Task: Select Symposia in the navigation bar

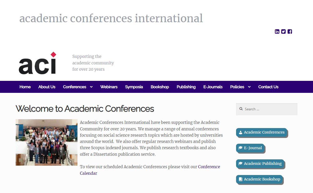Action: (x=134, y=87)
